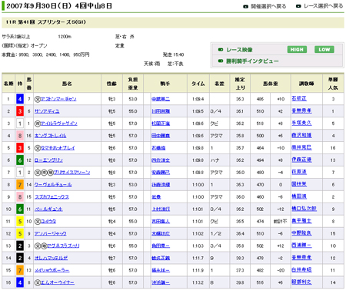Open jockey link in エムオーウイナー row
The width and height of the screenshot is (346, 290).
tap(161, 282)
